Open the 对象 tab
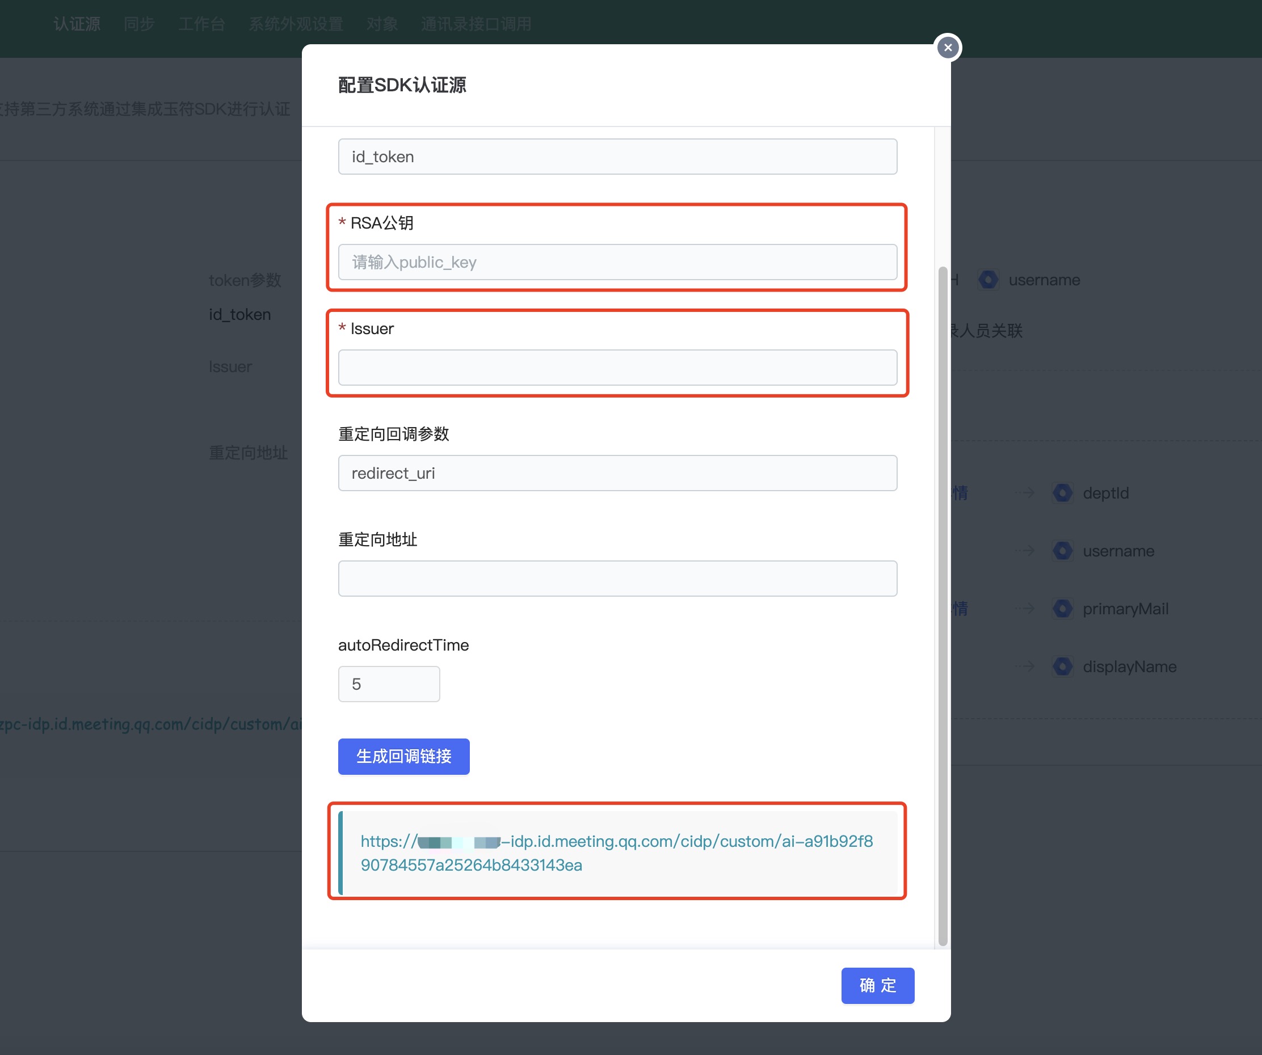 tap(382, 24)
